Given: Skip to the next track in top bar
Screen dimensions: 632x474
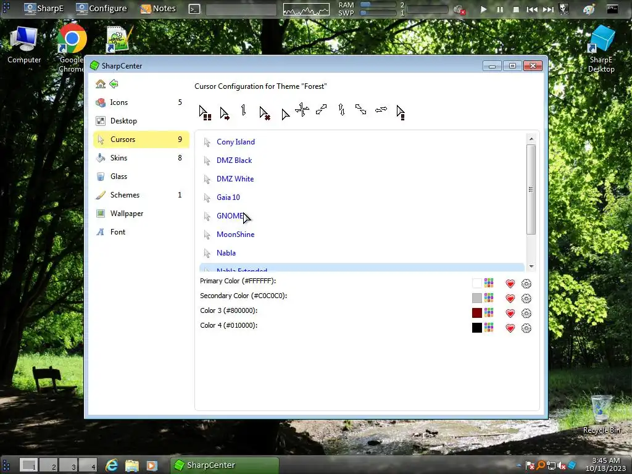Looking at the screenshot, I should pyautogui.click(x=548, y=9).
